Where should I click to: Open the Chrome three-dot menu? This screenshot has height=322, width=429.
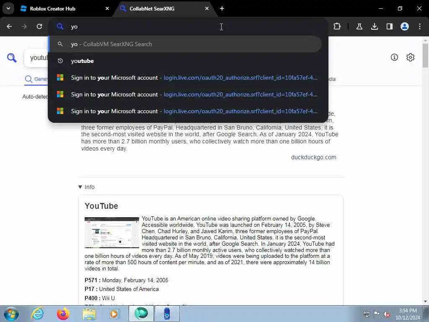tap(420, 26)
